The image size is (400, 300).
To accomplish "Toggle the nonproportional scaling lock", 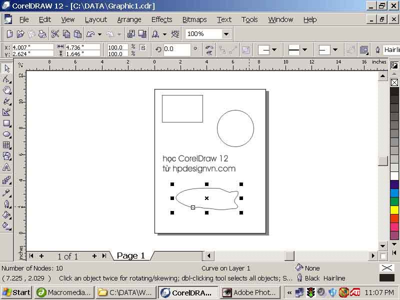I will pos(143,47).
